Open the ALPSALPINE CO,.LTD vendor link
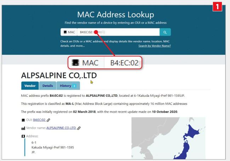This screenshot has height=161, width=230. coord(61,128)
